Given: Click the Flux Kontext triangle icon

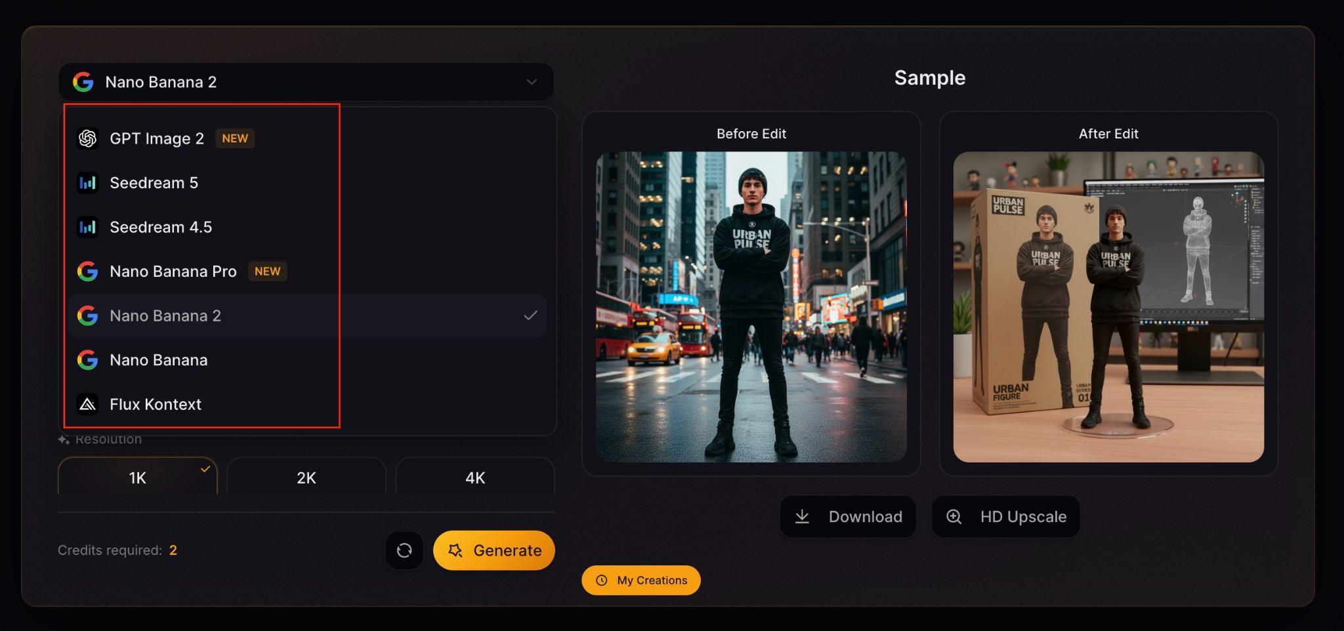Looking at the screenshot, I should 87,404.
